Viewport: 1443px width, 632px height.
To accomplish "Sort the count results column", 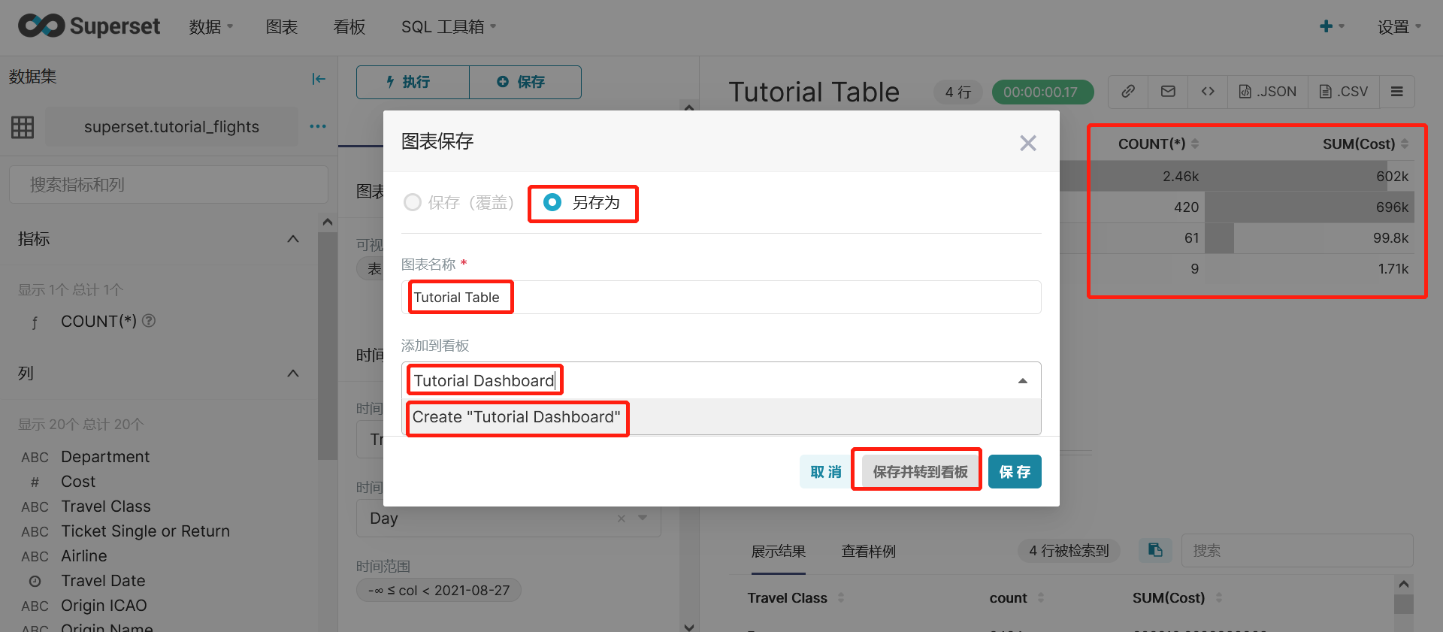I will point(1041,597).
